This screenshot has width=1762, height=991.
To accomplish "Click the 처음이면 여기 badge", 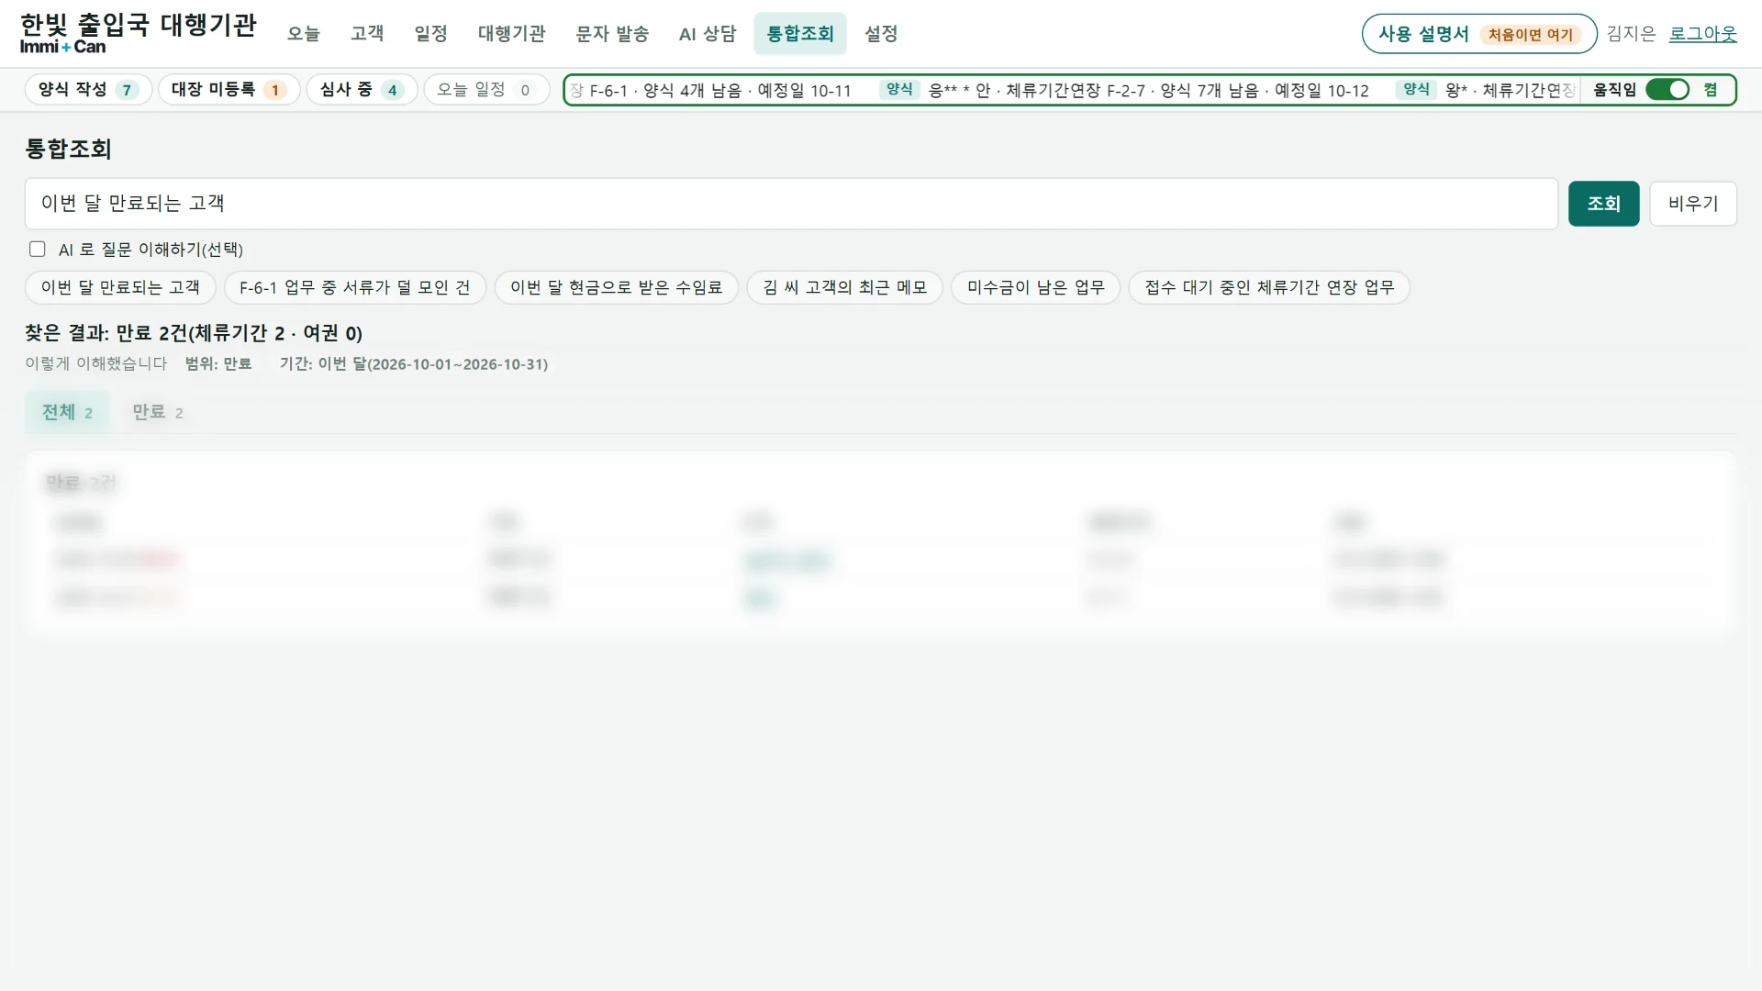I will click(1530, 35).
